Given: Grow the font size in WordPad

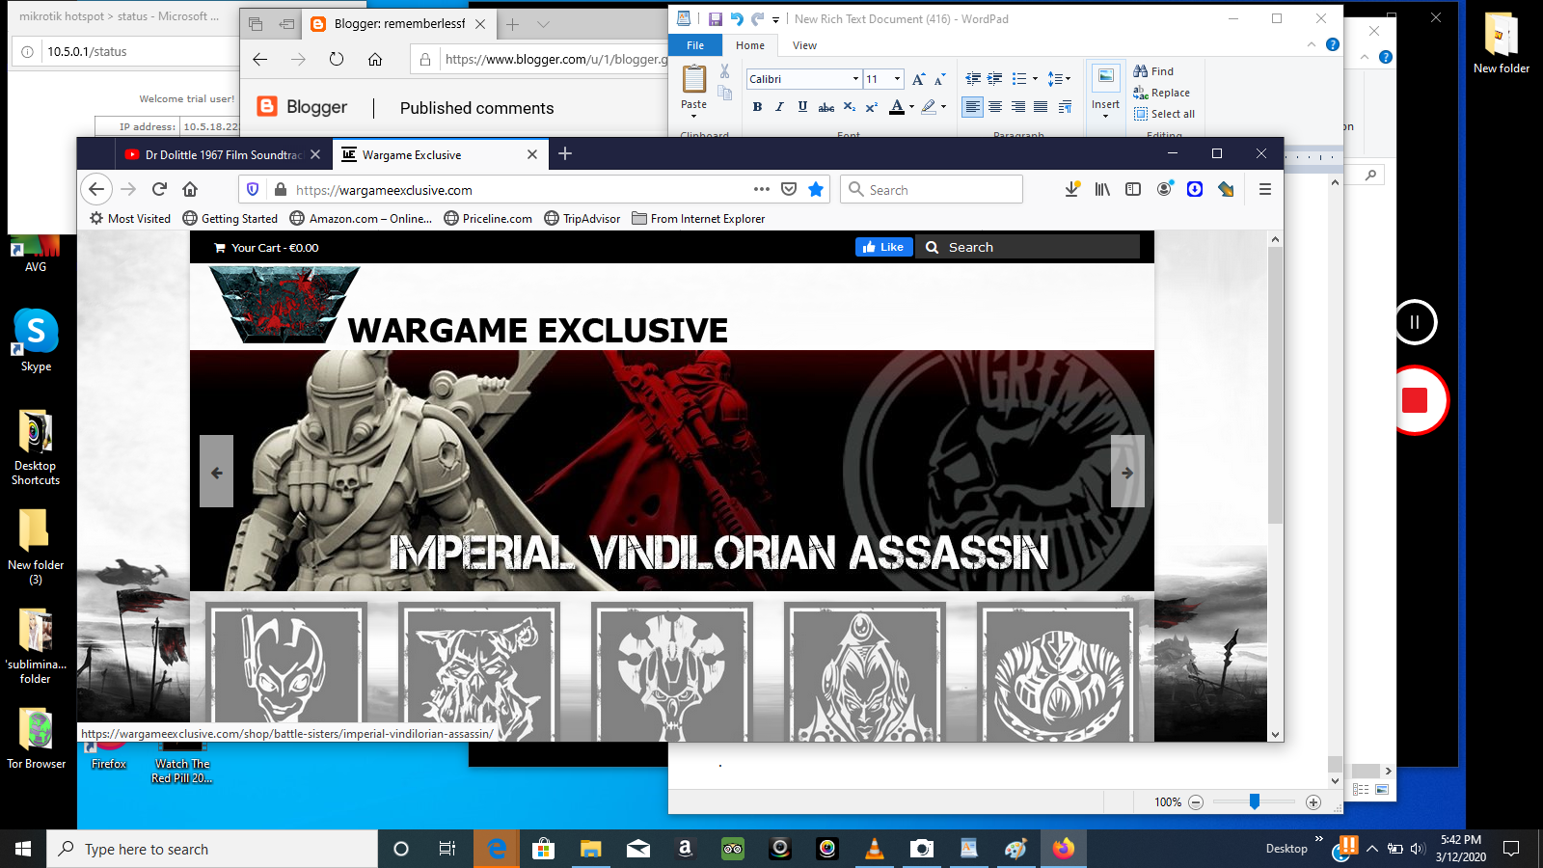Looking at the screenshot, I should pos(918,79).
